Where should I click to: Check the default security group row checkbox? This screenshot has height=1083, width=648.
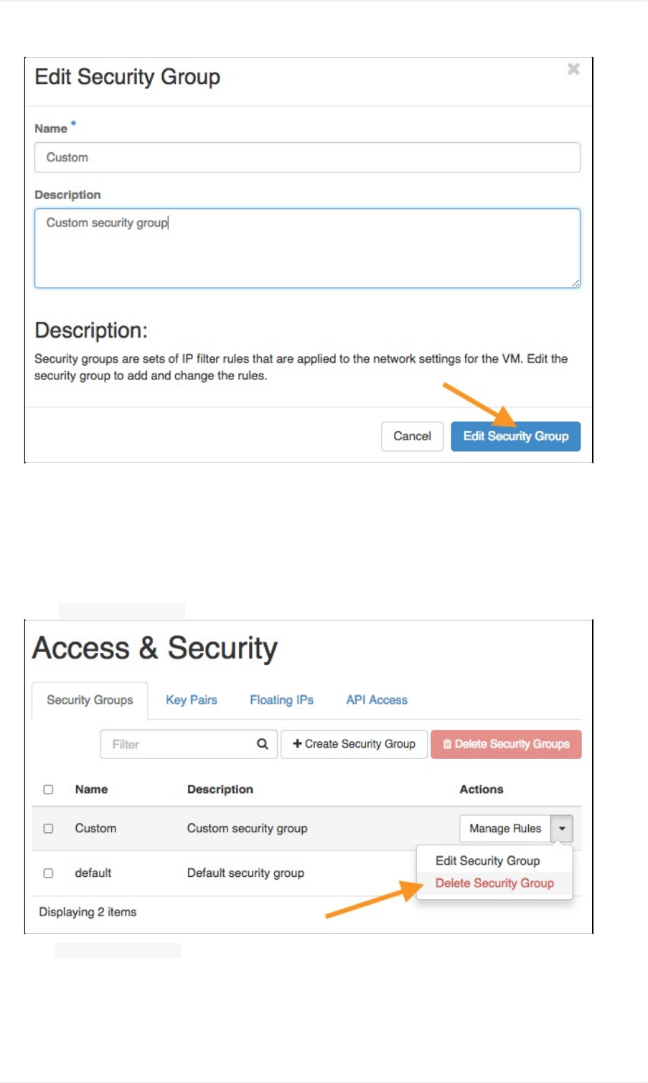48,873
